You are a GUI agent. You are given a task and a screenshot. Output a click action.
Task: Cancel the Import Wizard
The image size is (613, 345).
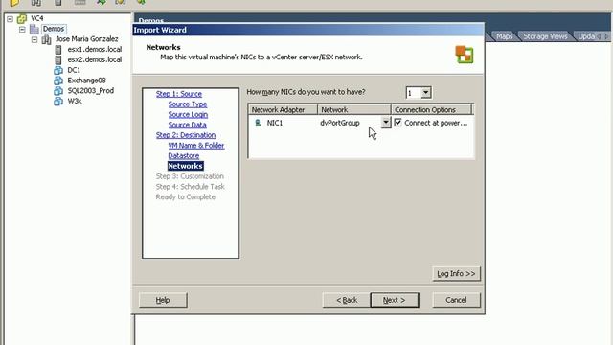tap(456, 300)
